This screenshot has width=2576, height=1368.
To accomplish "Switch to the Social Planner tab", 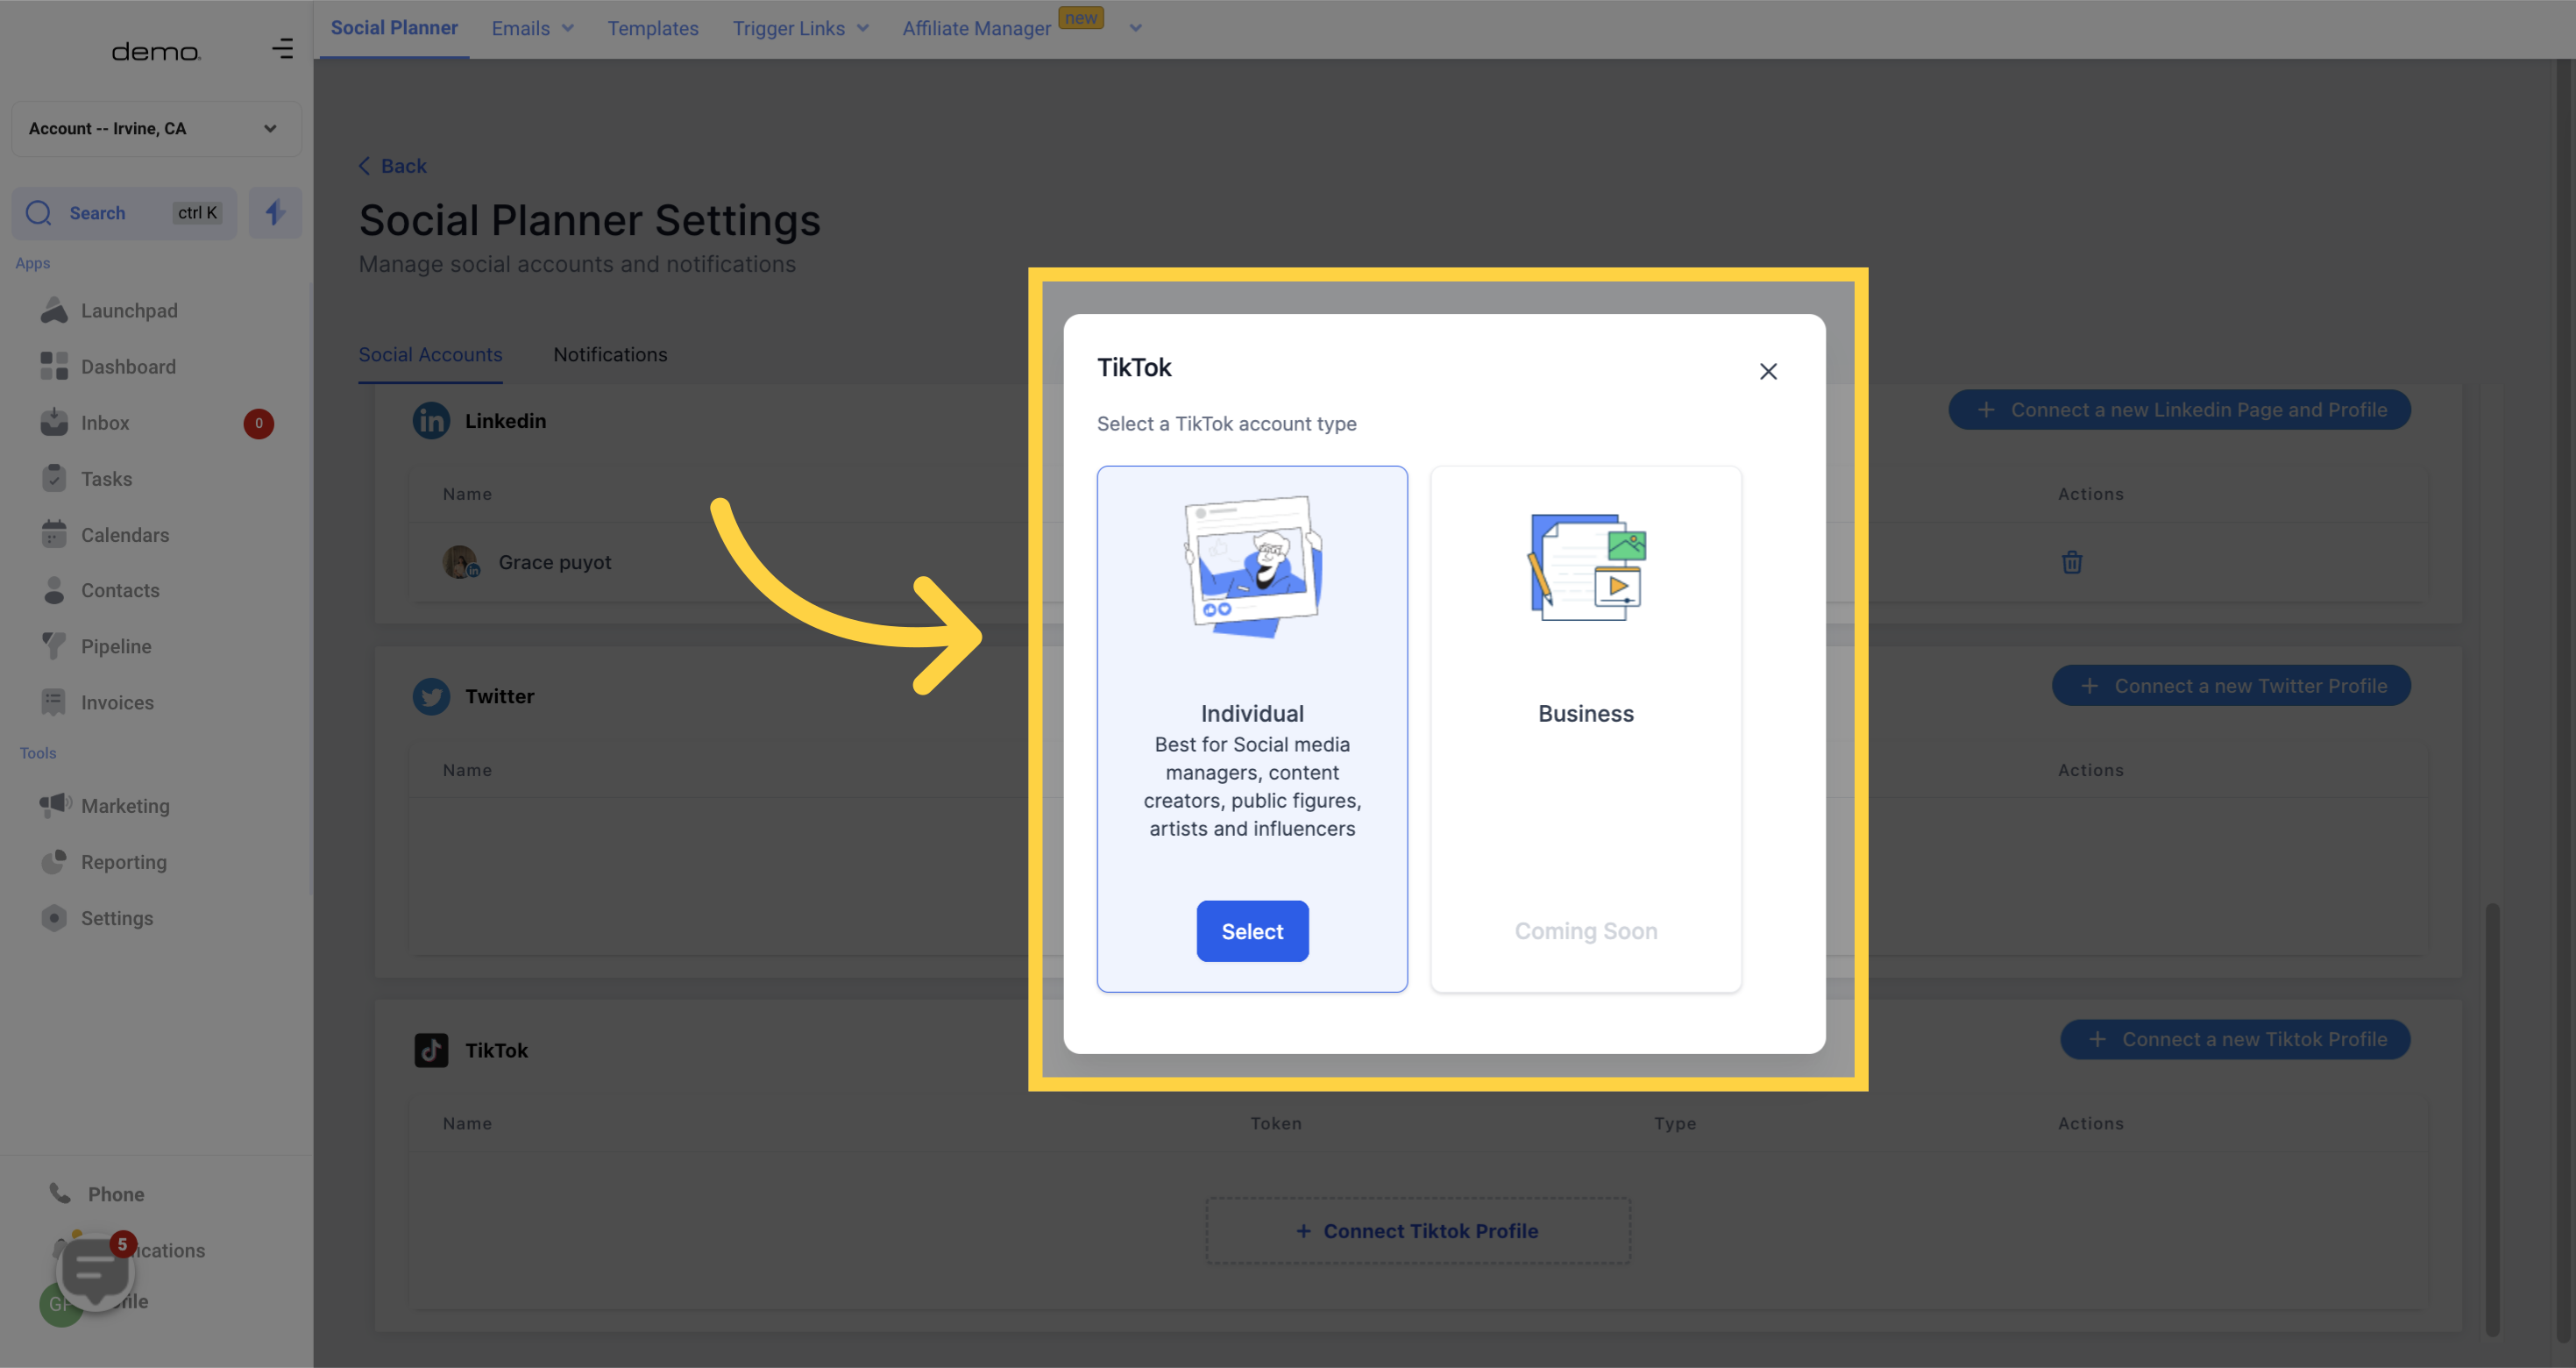I will click(394, 28).
